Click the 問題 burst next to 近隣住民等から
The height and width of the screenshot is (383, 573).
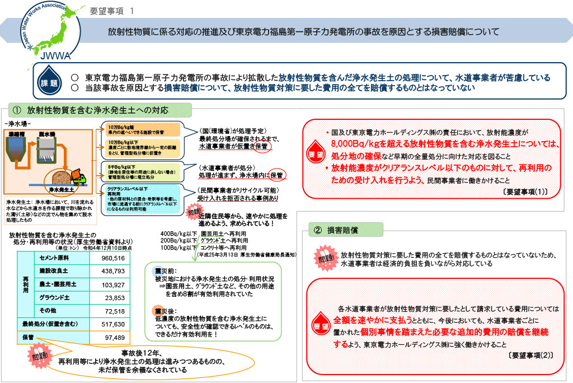click(x=194, y=212)
